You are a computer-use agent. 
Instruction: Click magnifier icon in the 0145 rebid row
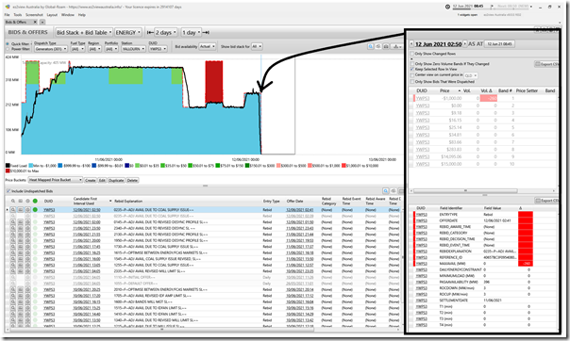click(x=12, y=222)
